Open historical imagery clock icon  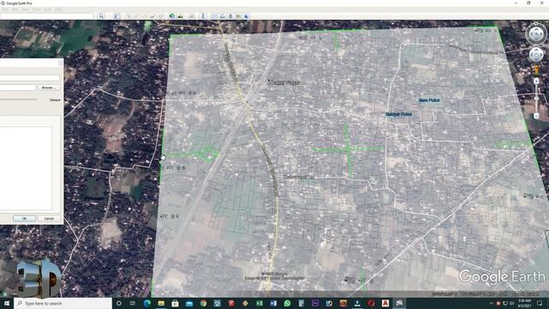172,16
